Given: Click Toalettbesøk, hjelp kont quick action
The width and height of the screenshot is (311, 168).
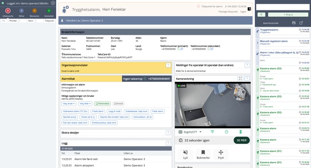Looking at the screenshot, I should pos(136,111).
